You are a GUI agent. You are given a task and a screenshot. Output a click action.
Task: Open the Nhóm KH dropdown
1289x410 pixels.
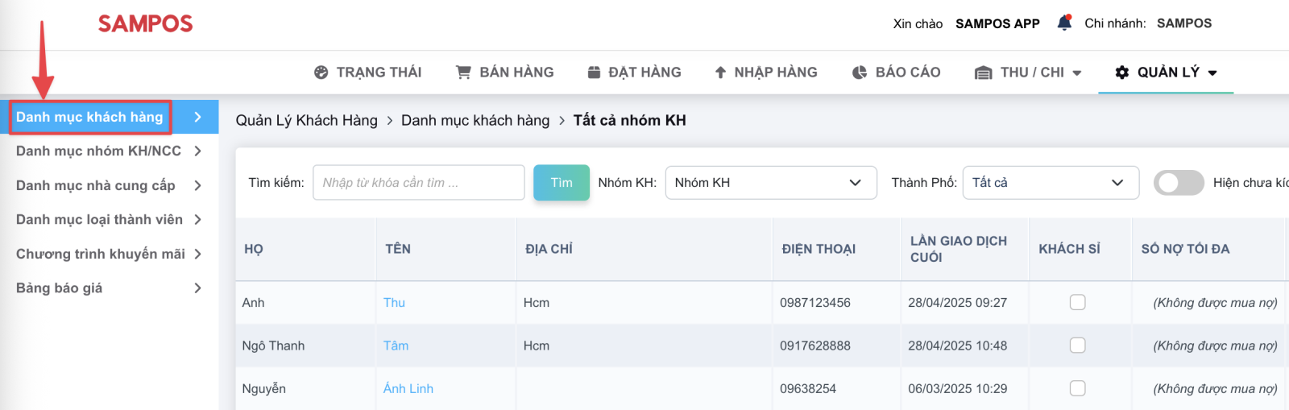pyautogui.click(x=771, y=183)
